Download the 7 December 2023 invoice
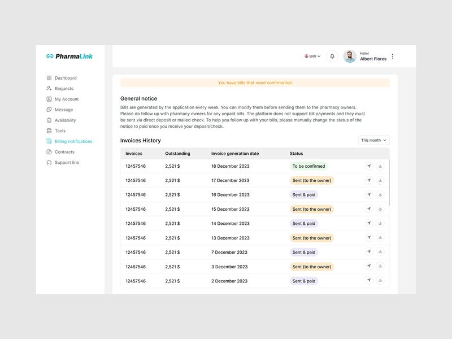 (x=380, y=252)
